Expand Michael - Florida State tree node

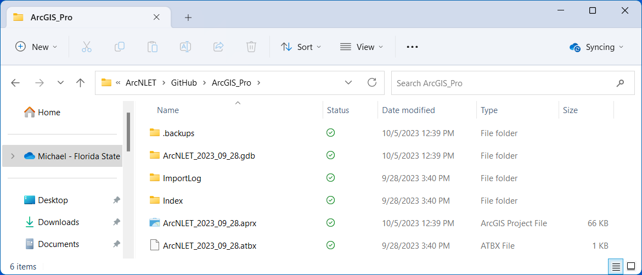(13, 156)
